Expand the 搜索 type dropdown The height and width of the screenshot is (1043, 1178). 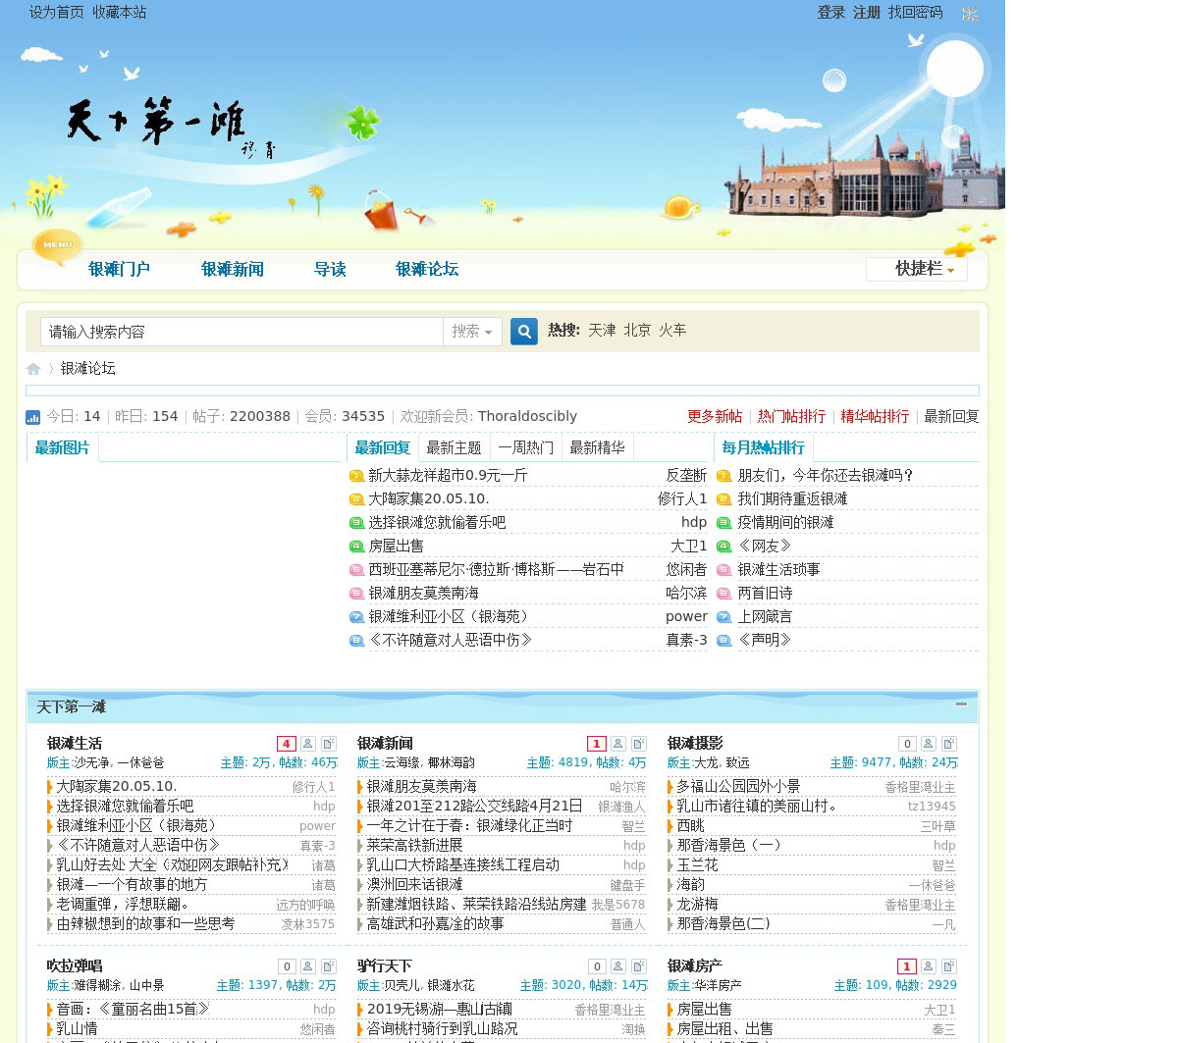coord(472,332)
